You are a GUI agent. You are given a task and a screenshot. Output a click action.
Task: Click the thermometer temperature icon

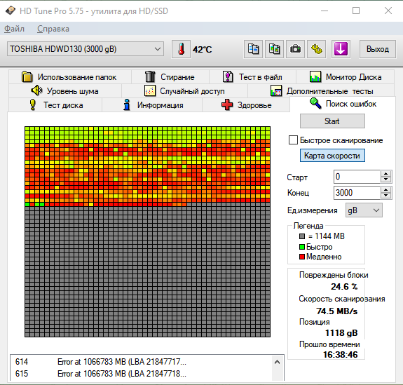coord(181,49)
